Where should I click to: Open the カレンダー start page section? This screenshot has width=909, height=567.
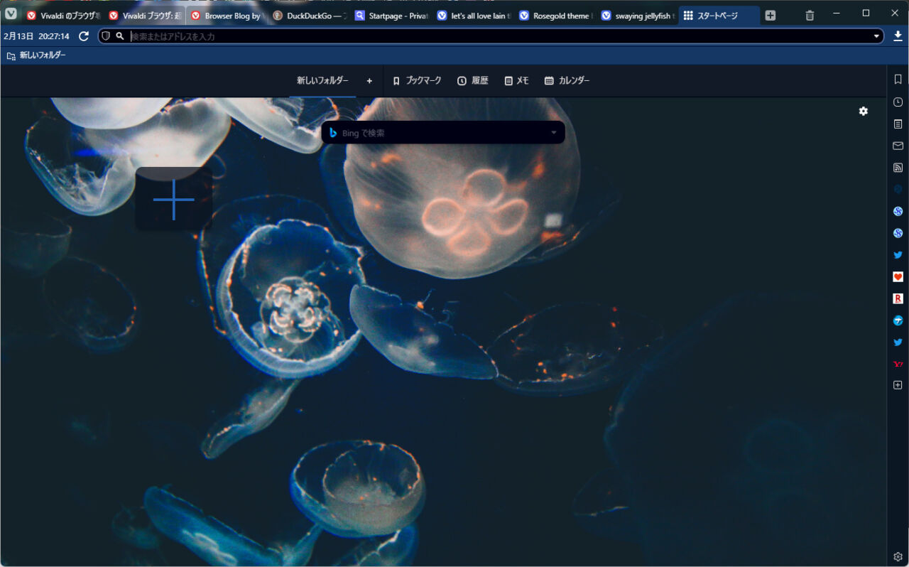click(567, 81)
